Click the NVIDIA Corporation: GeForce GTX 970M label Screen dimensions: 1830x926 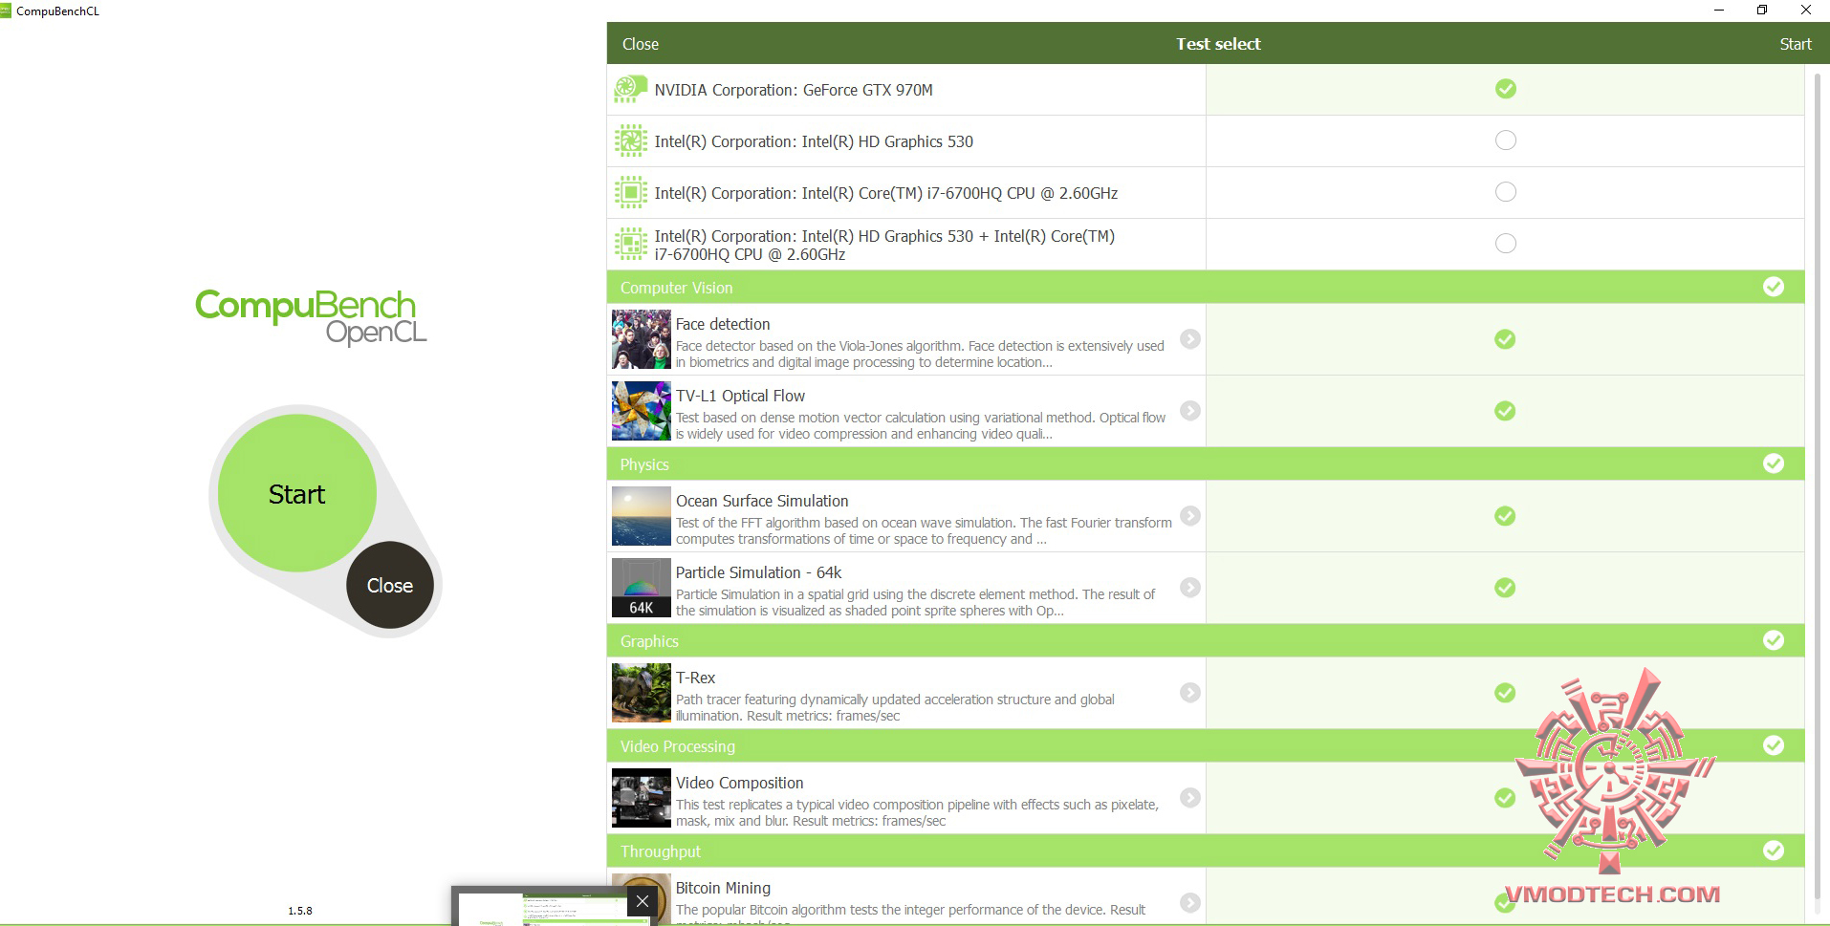coord(794,90)
